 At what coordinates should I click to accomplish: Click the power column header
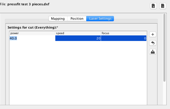tap(32, 33)
